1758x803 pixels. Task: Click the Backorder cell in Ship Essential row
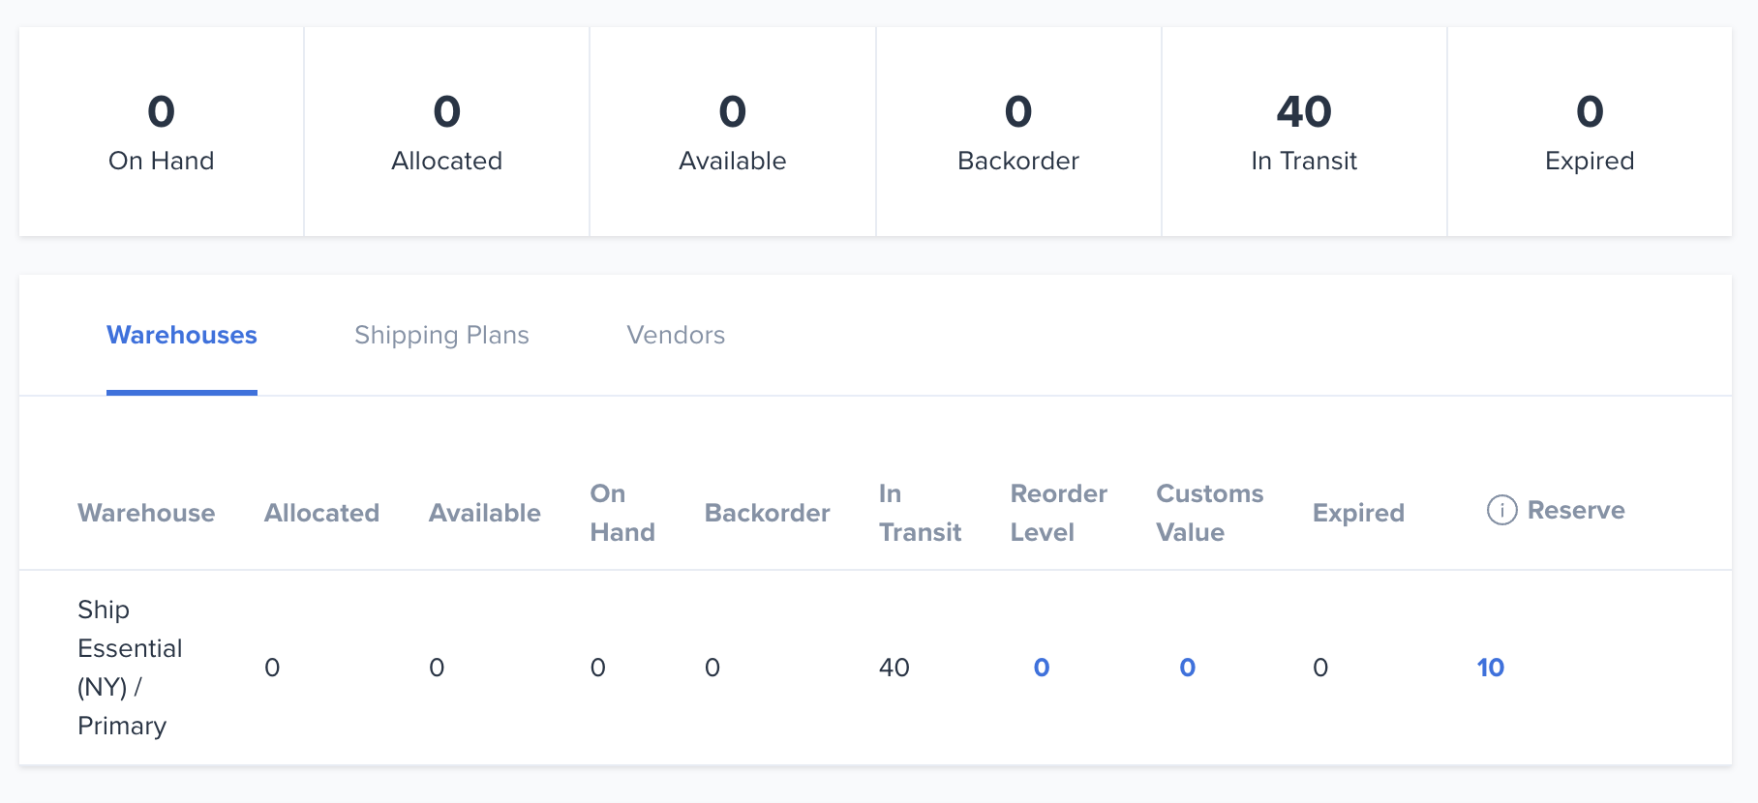pyautogui.click(x=712, y=668)
